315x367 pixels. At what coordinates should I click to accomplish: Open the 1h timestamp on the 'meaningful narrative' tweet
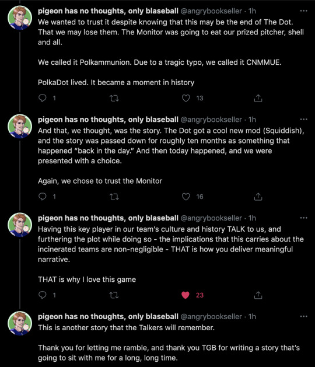pos(252,218)
